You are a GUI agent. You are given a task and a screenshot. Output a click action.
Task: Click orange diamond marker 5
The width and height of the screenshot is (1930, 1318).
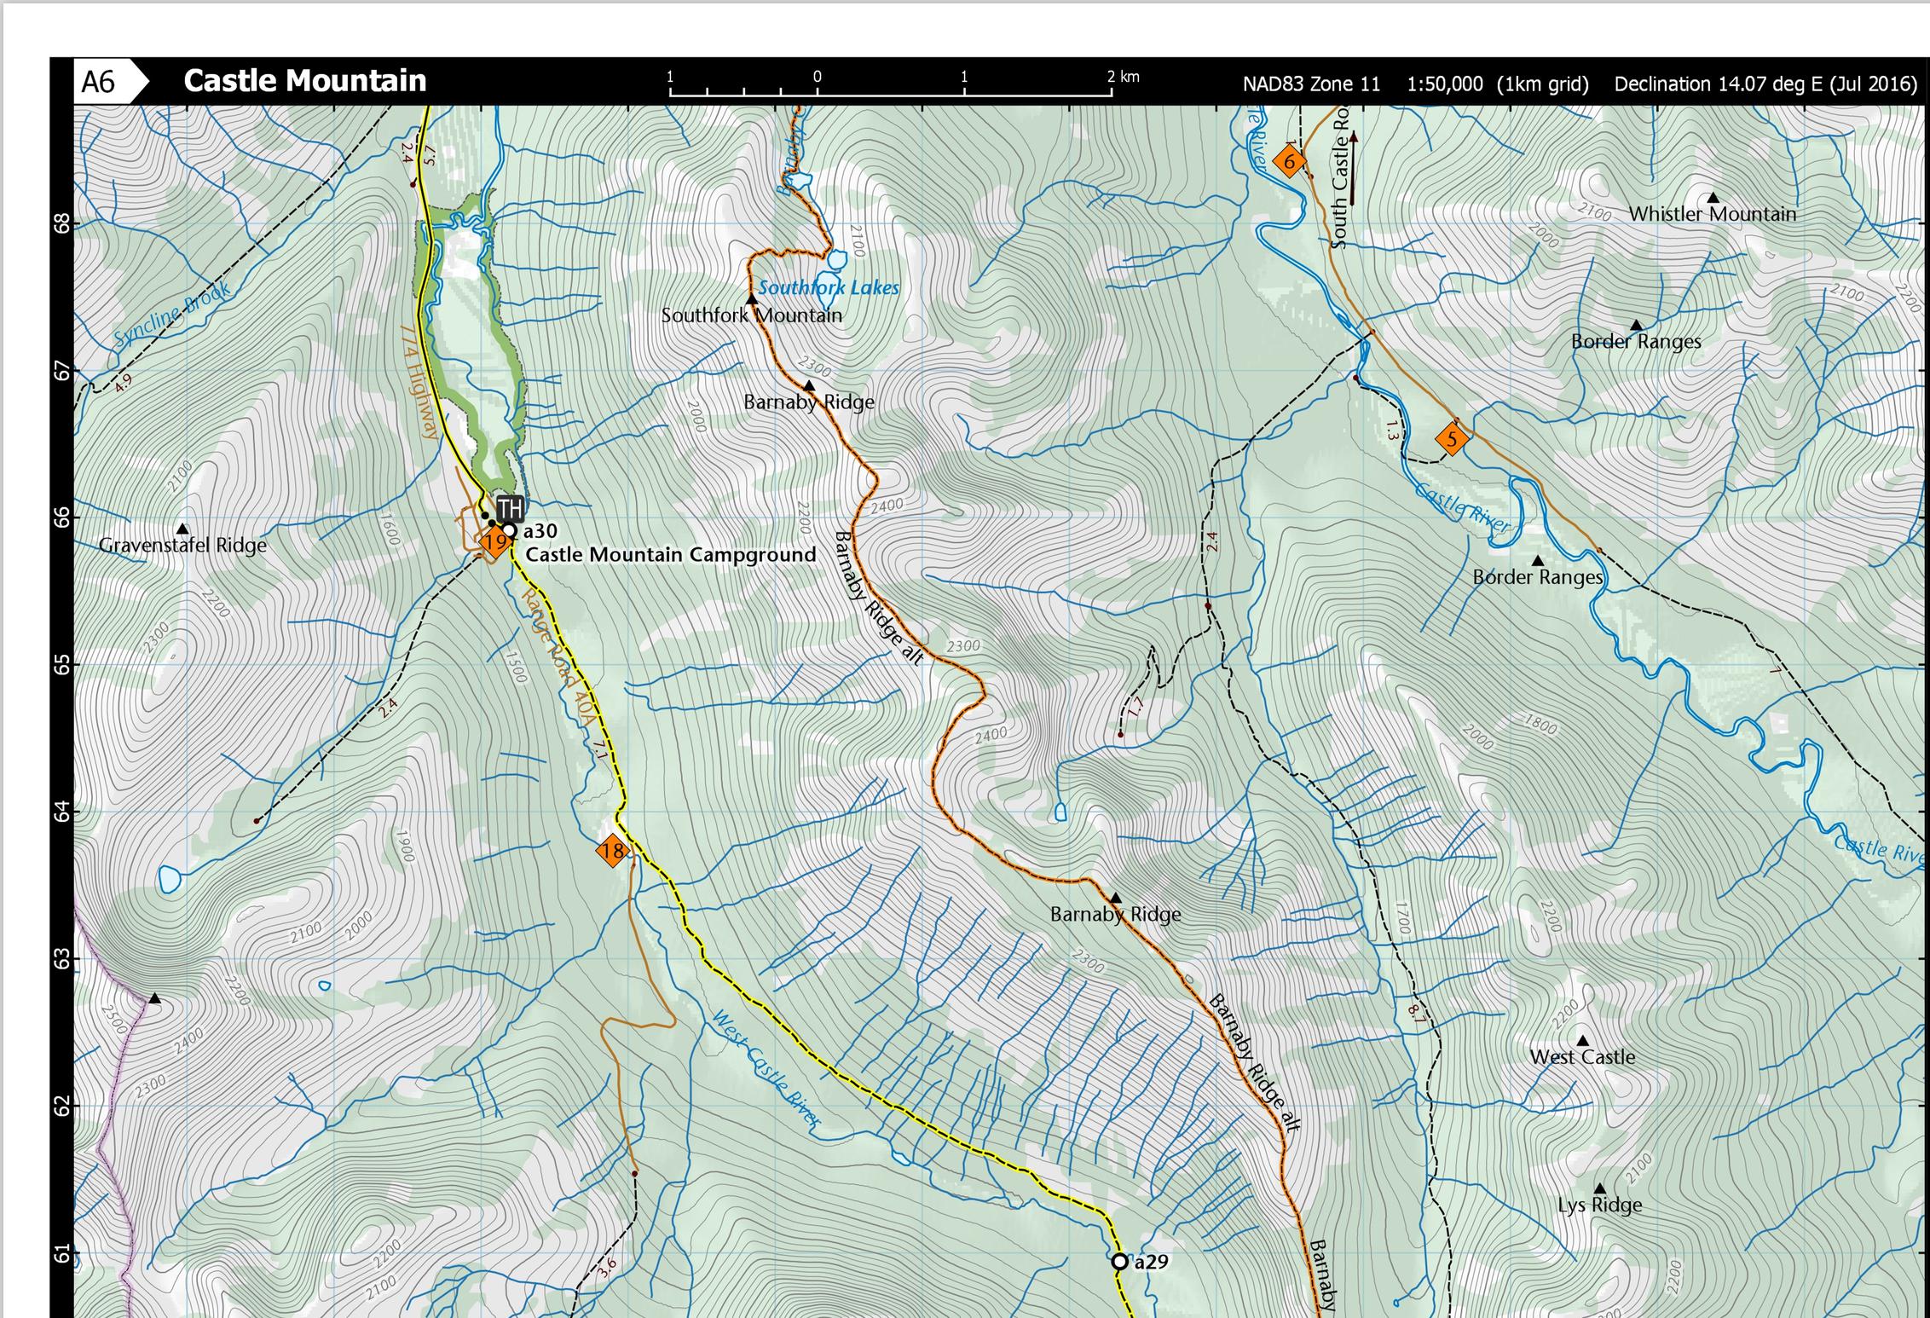(1452, 439)
